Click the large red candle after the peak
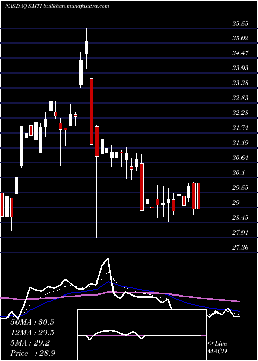This screenshot has height=361, width=258. pyautogui.click(x=91, y=112)
